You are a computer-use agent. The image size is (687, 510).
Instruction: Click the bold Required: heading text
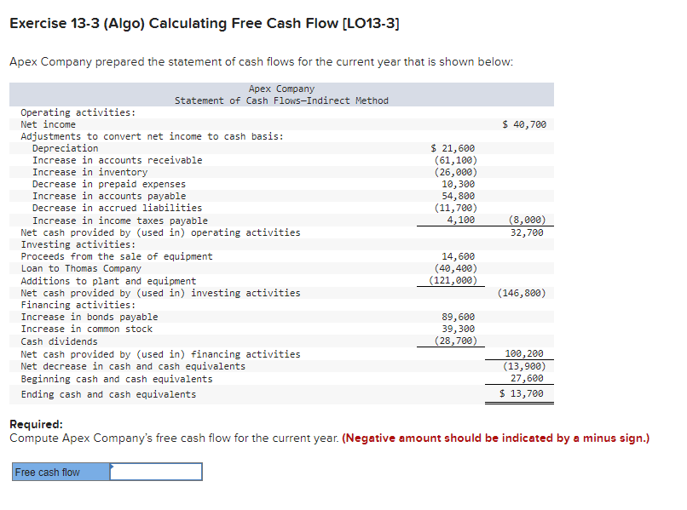tap(35, 424)
